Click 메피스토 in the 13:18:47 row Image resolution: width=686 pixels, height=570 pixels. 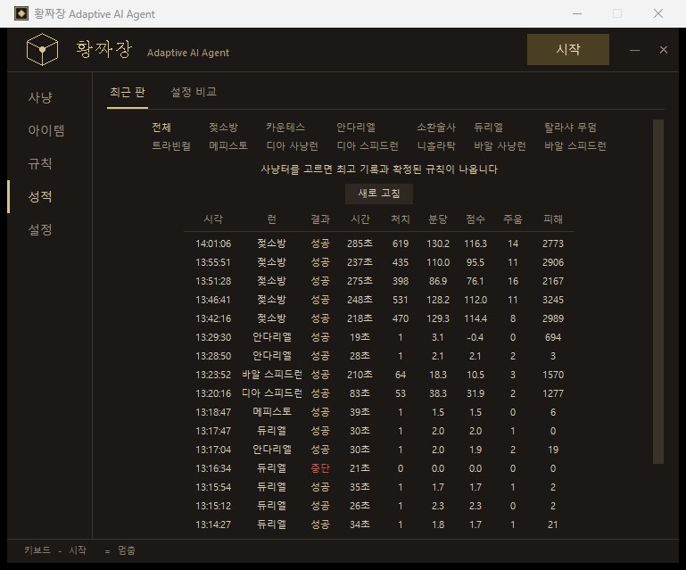point(272,412)
